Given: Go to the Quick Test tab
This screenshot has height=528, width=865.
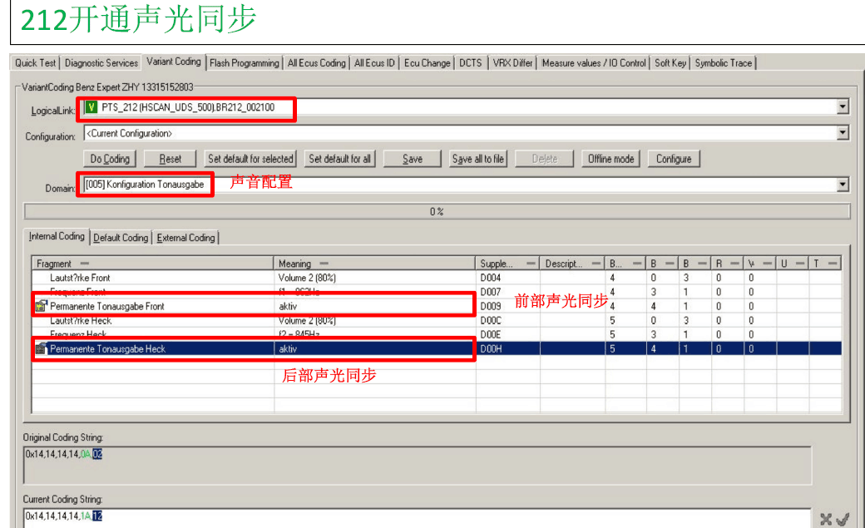Looking at the screenshot, I should (x=36, y=63).
